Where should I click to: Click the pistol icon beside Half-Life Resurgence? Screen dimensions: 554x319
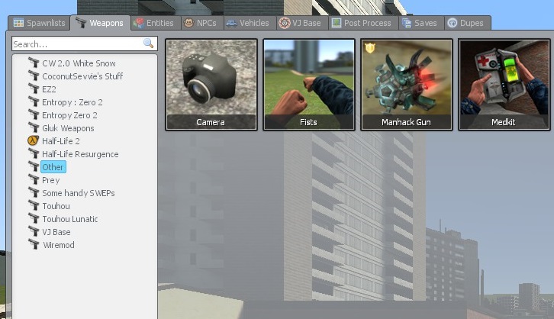click(x=34, y=153)
